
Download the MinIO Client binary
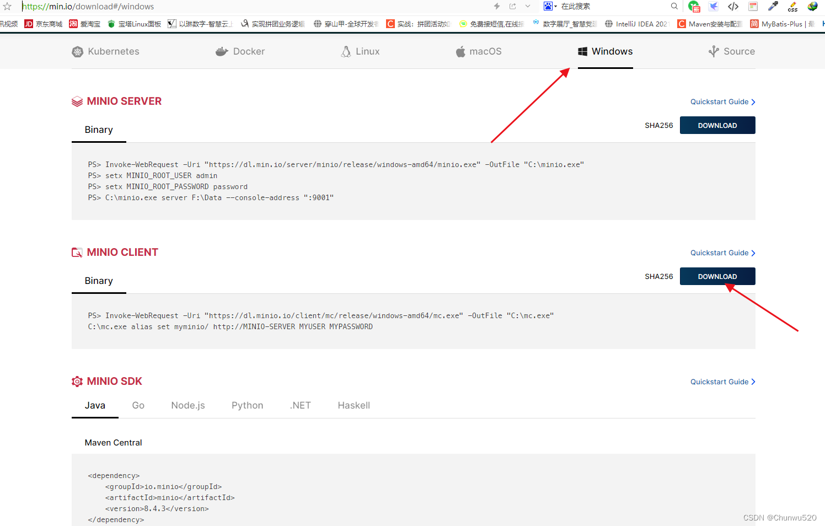[717, 276]
